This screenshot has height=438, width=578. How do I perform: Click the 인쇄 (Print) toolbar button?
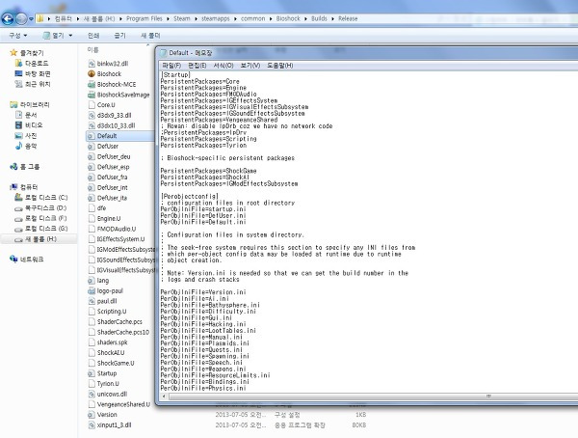tap(93, 36)
